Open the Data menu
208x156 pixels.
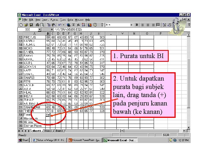(70, 20)
